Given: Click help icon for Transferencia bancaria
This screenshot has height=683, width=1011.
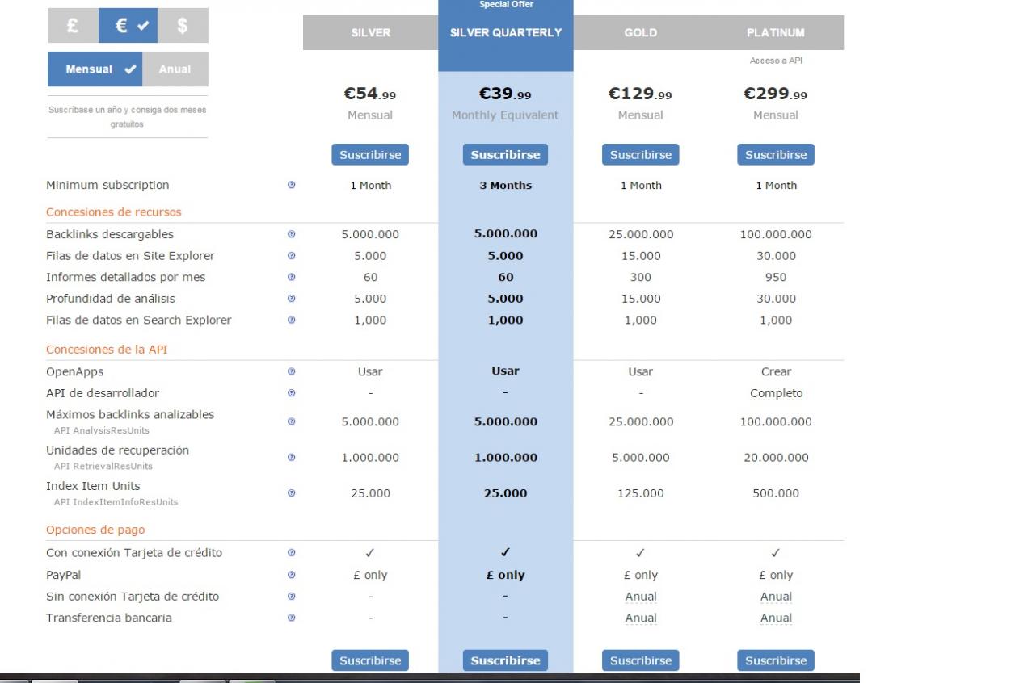Looking at the screenshot, I should (x=291, y=618).
